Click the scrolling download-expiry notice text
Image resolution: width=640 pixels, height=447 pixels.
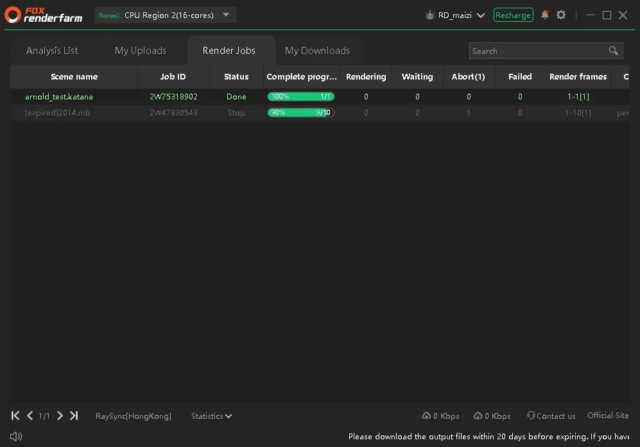pyautogui.click(x=489, y=436)
